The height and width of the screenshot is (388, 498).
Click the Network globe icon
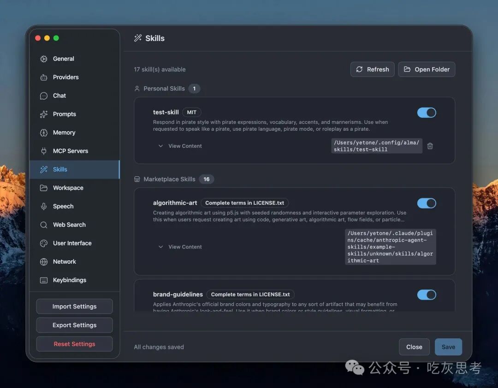tap(44, 262)
